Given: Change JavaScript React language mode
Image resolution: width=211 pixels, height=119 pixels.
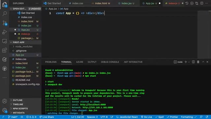Looking at the screenshot, I should click(x=127, y=117).
